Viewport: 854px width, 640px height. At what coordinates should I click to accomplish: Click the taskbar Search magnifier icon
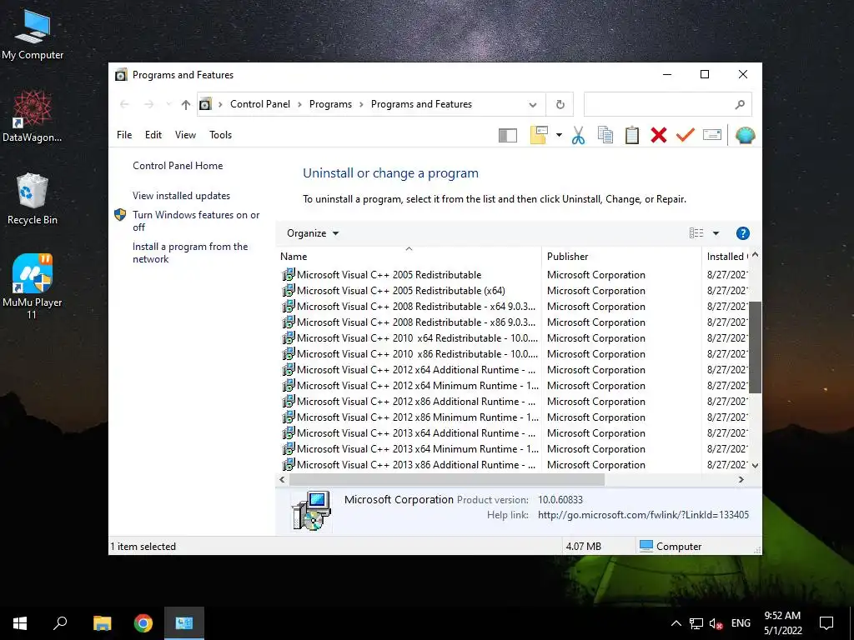coord(60,622)
